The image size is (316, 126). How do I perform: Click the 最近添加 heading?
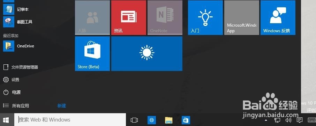tap(11, 36)
